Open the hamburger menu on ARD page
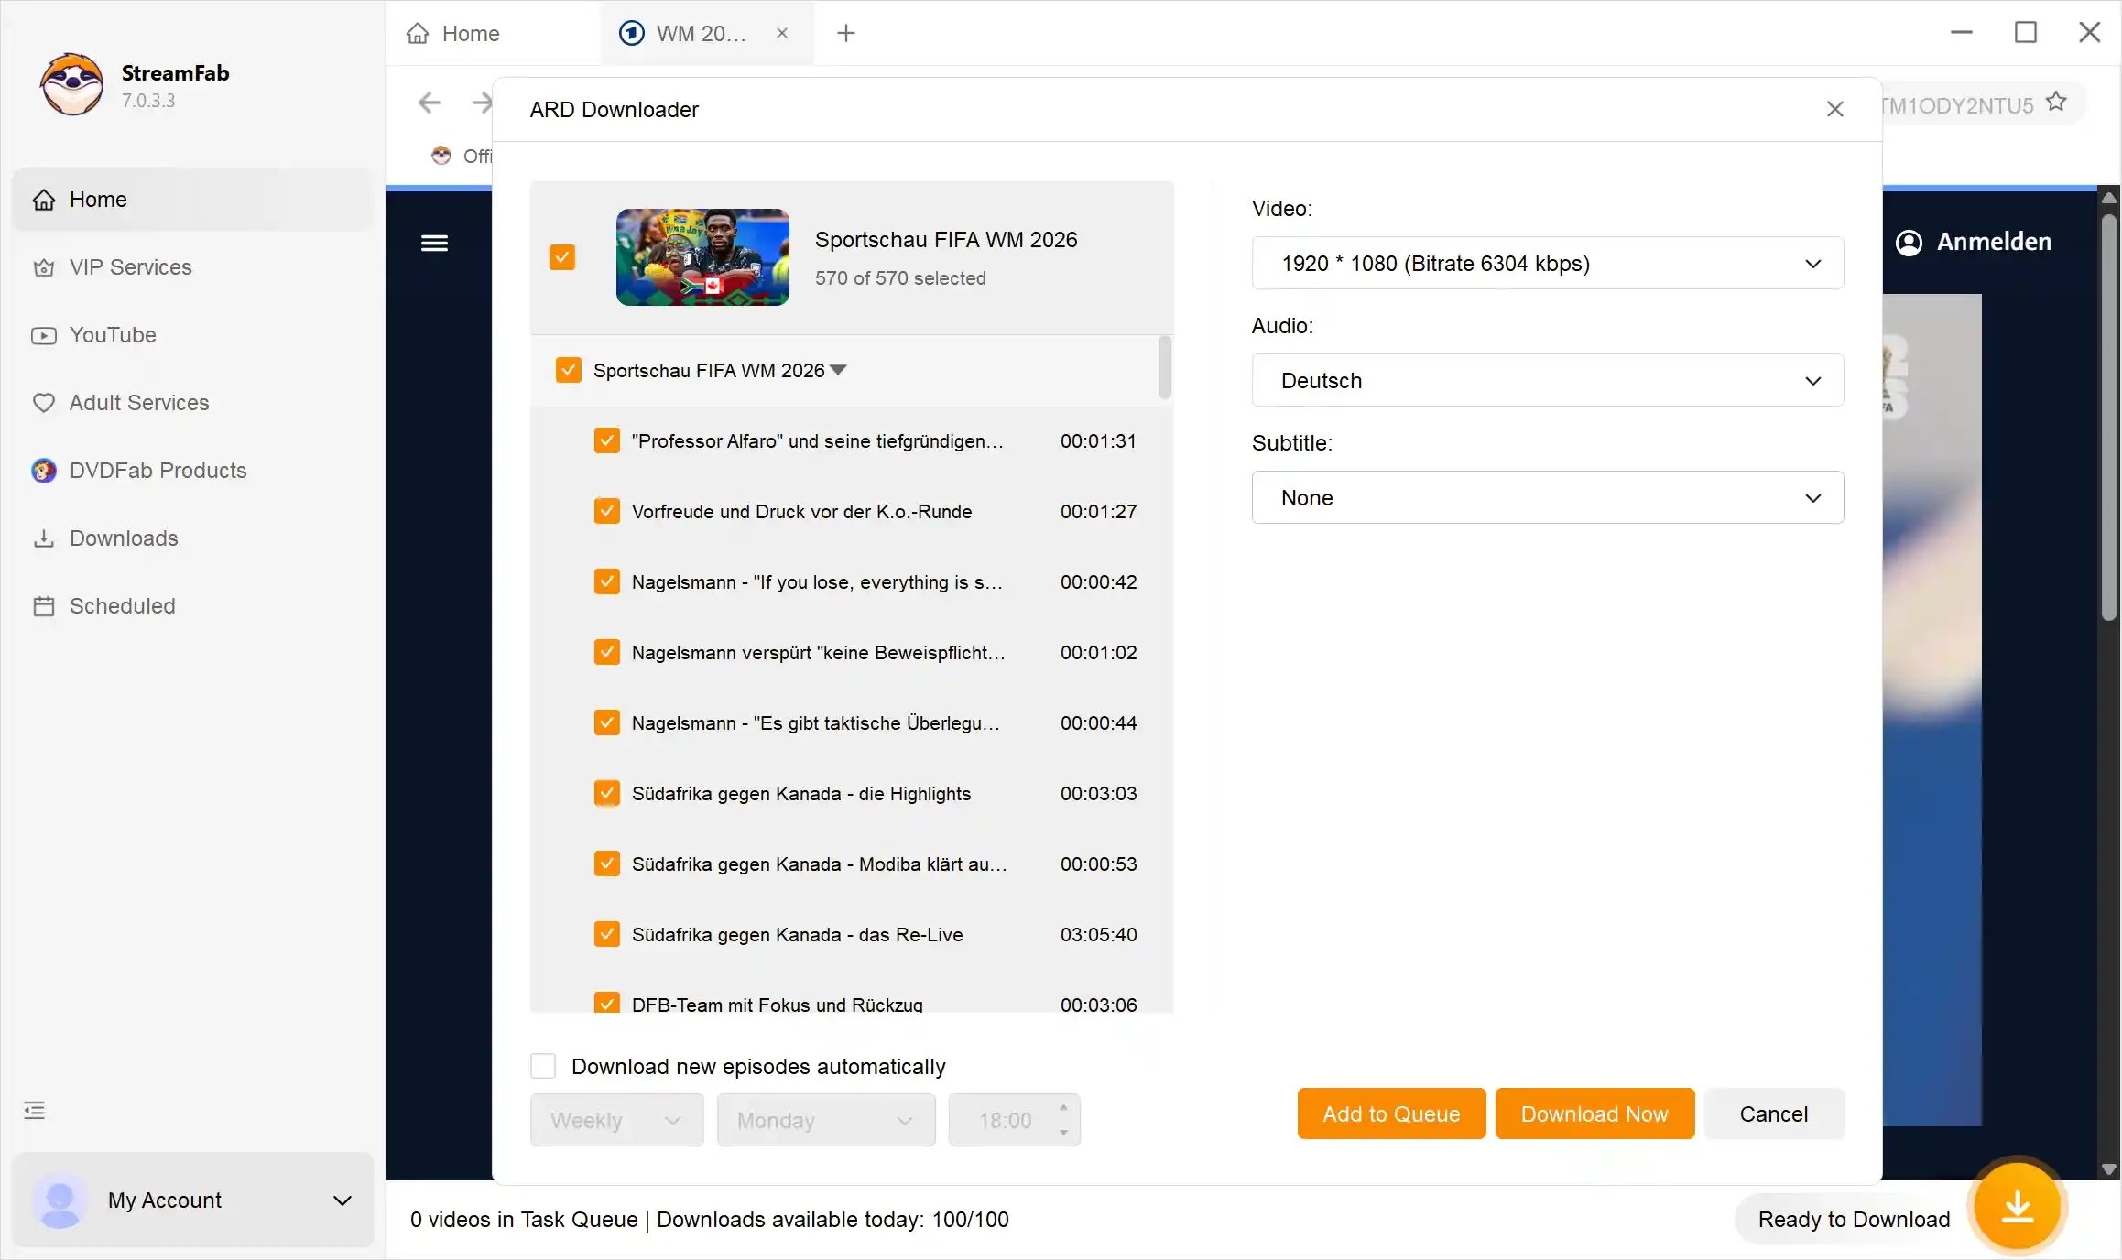 tap(434, 243)
